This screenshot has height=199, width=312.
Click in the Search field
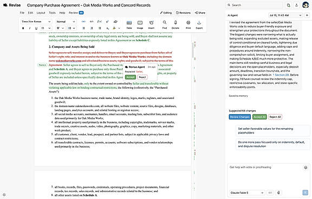[x=254, y=5]
